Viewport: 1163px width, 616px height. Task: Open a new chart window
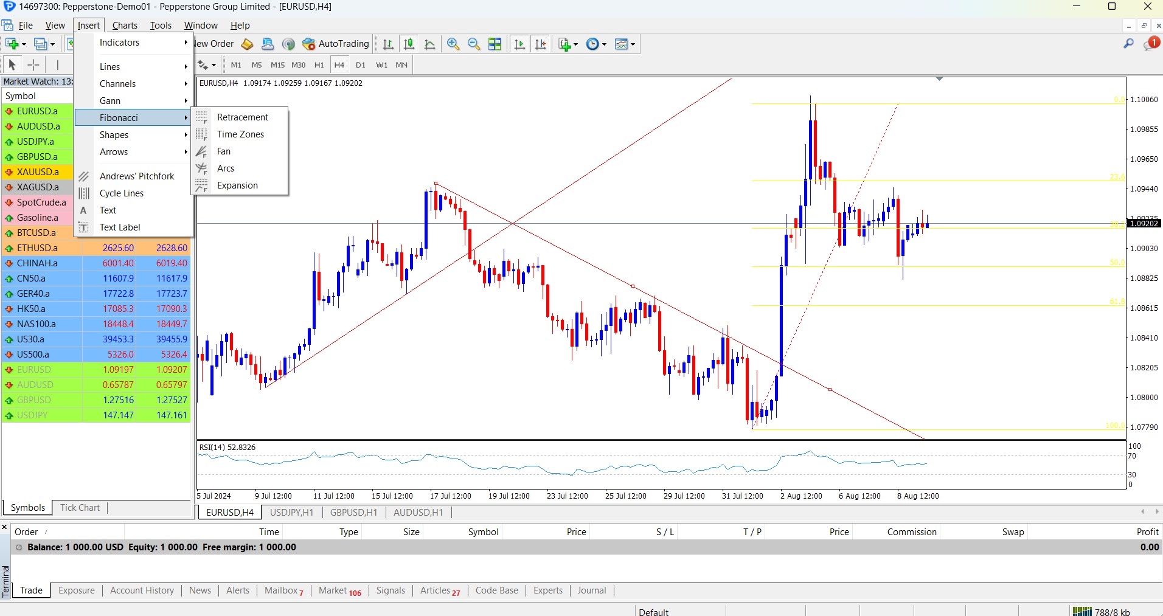pos(10,43)
